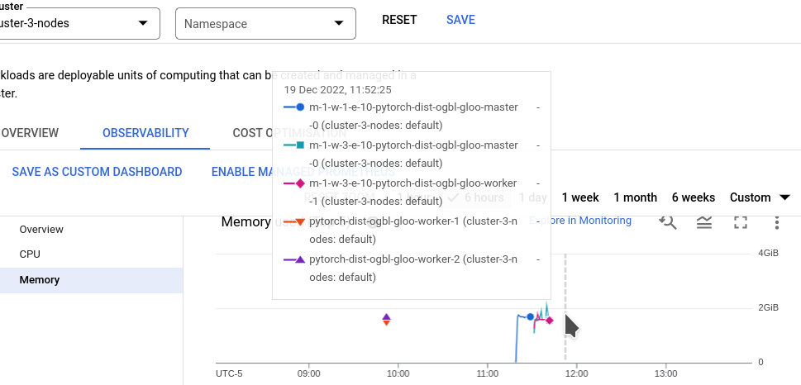
Task: Open Memory chart in full screen
Action: pyautogui.click(x=741, y=221)
